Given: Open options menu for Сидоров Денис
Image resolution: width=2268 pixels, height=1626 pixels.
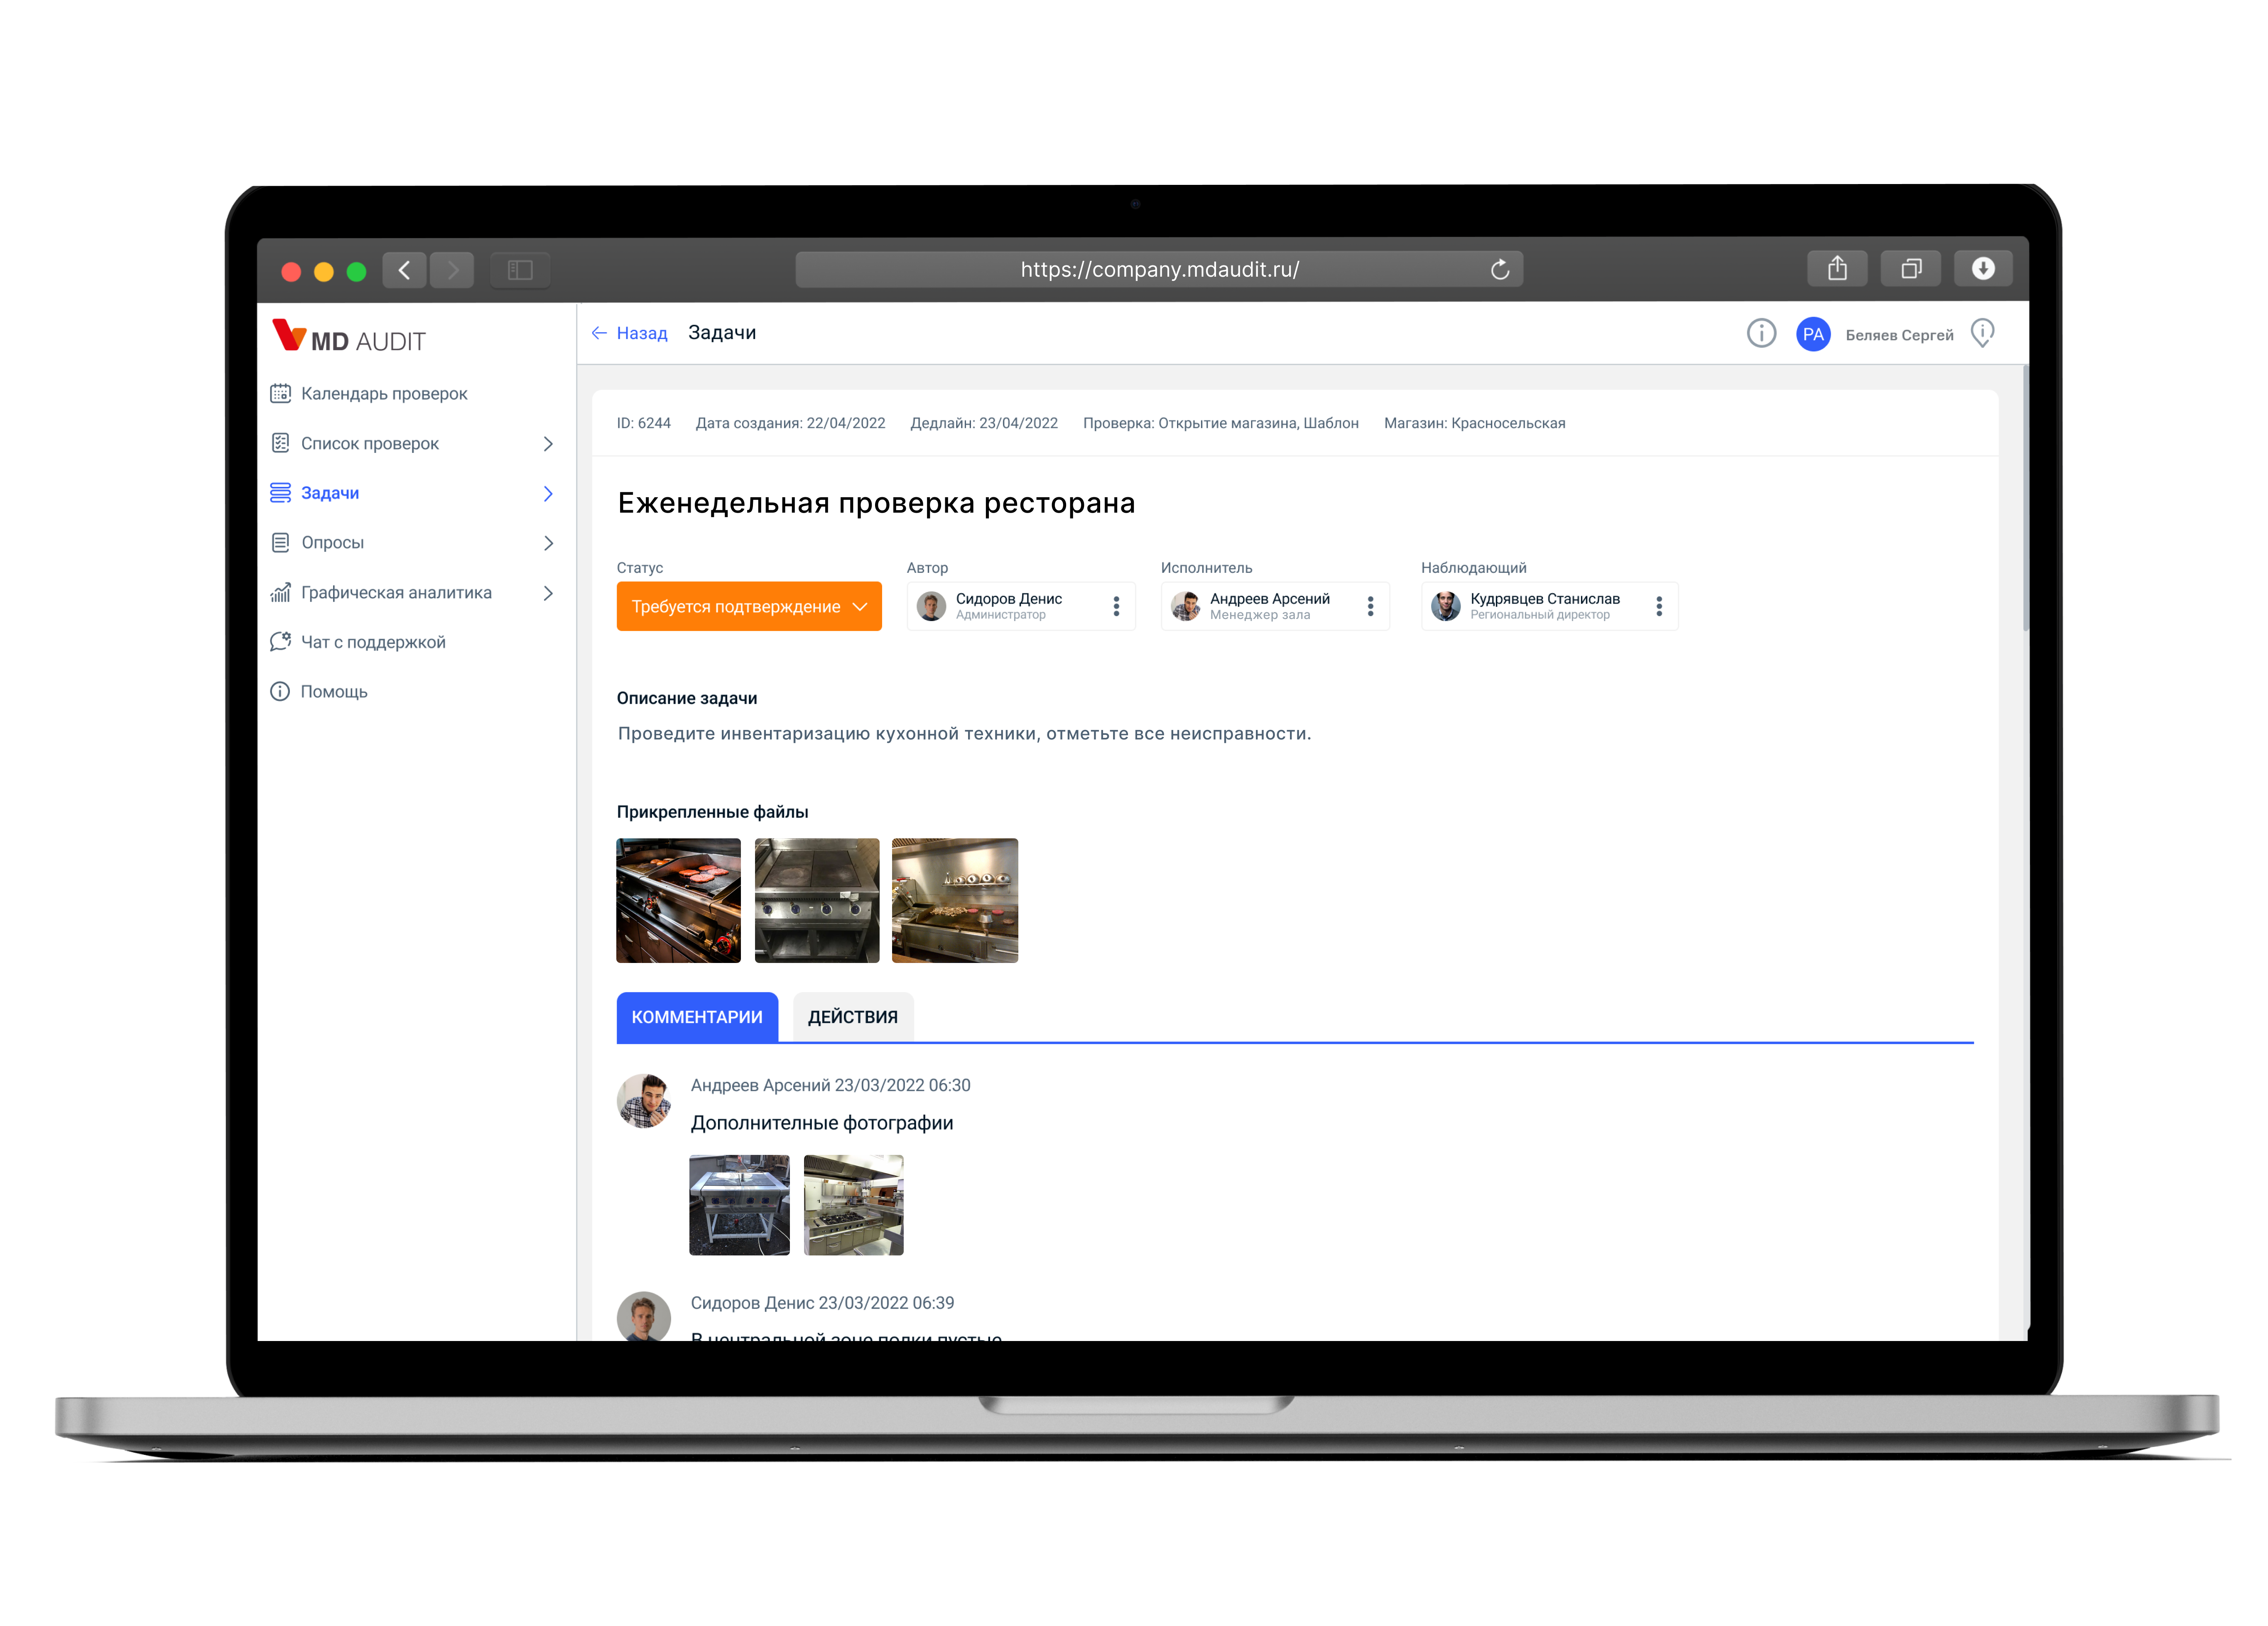Looking at the screenshot, I should [x=1116, y=606].
